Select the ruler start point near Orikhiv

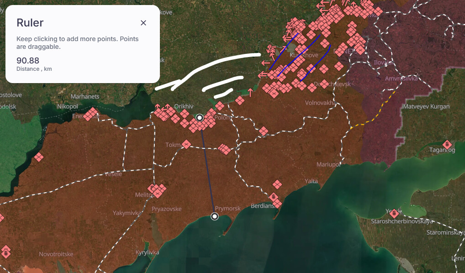pos(200,118)
